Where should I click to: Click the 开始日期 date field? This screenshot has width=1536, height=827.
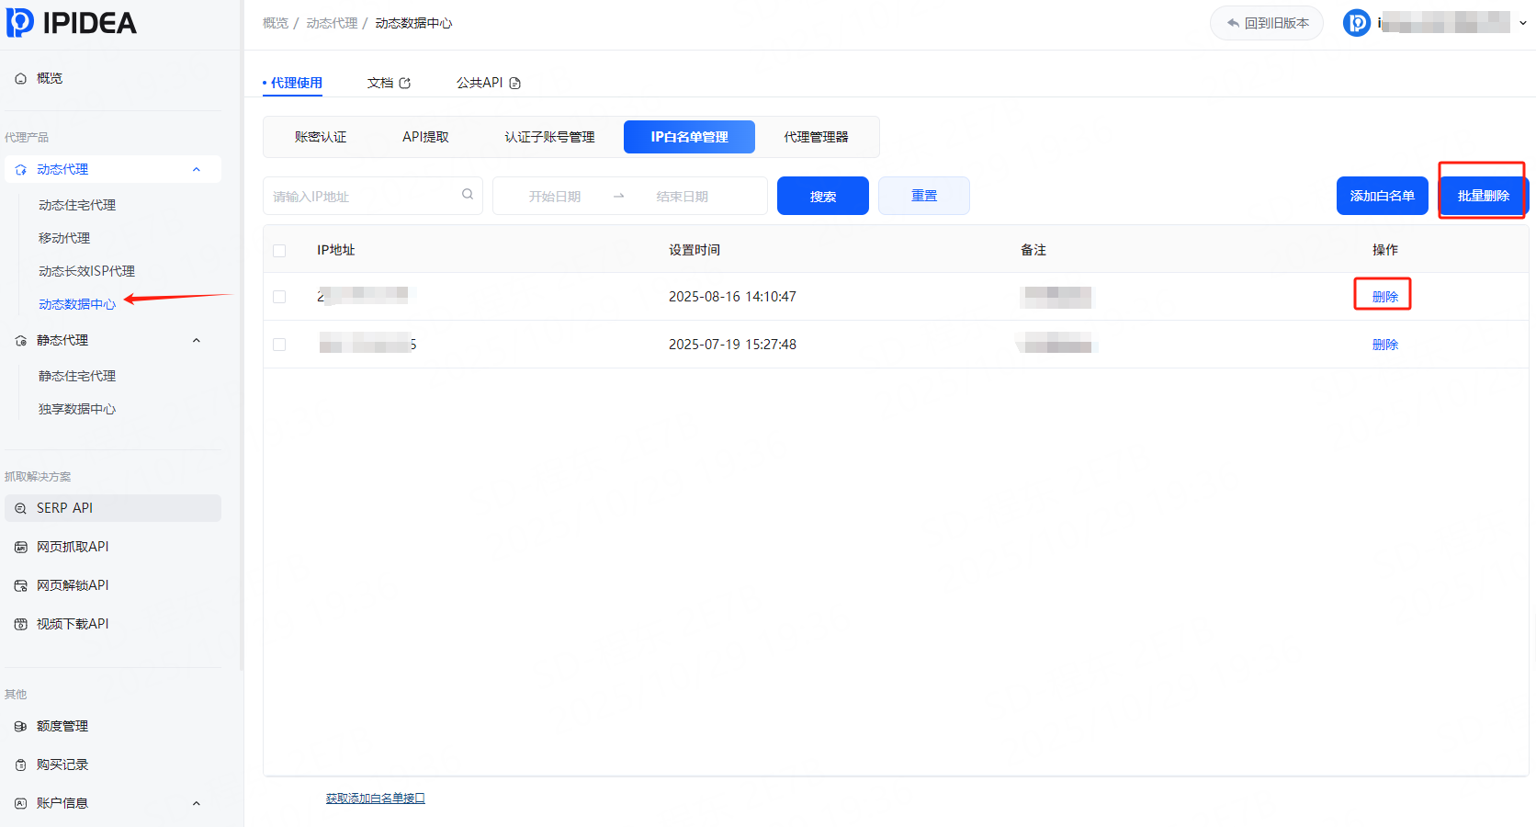[x=555, y=197]
